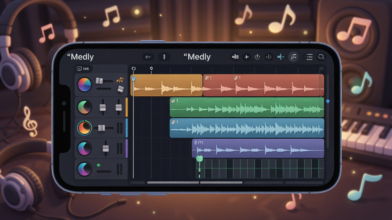Click the green track's instrument dial

(x=85, y=107)
